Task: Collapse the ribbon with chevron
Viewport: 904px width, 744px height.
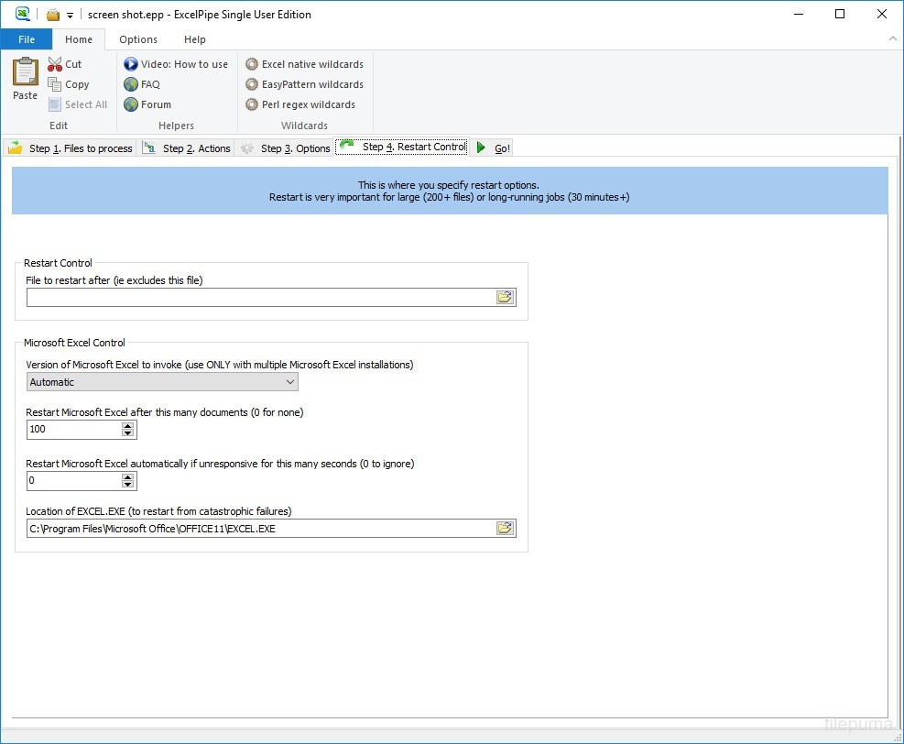Action: [892, 39]
